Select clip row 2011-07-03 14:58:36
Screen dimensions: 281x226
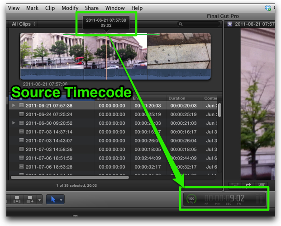[x=113, y=149]
